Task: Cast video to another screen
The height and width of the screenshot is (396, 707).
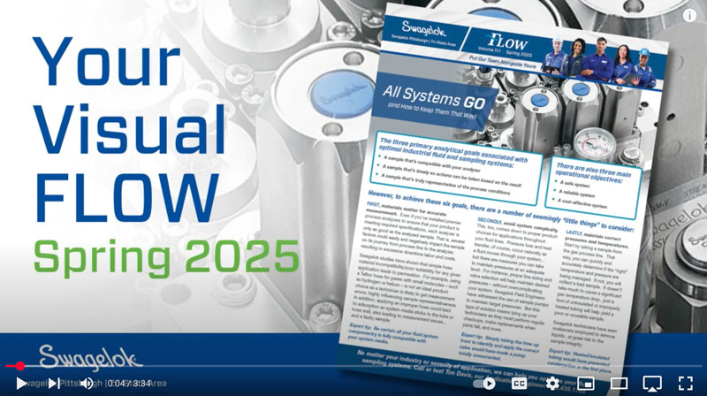Action: pos(652,384)
